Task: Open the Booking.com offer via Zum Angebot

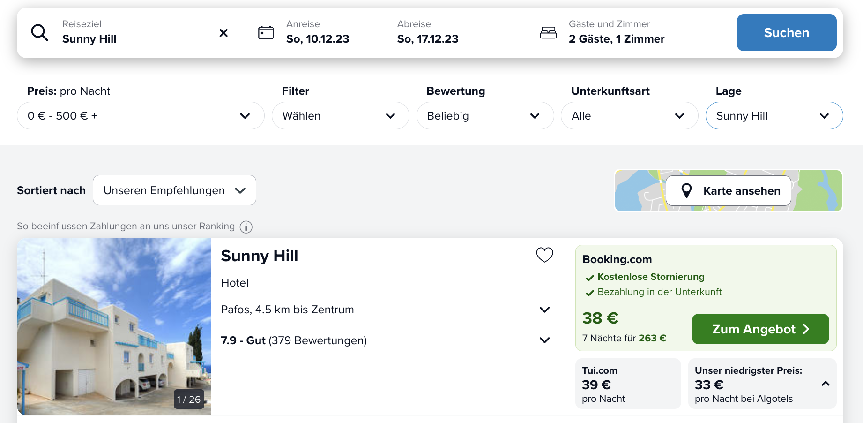Action: point(760,329)
